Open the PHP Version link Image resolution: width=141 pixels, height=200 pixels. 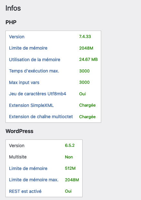(x=17, y=37)
